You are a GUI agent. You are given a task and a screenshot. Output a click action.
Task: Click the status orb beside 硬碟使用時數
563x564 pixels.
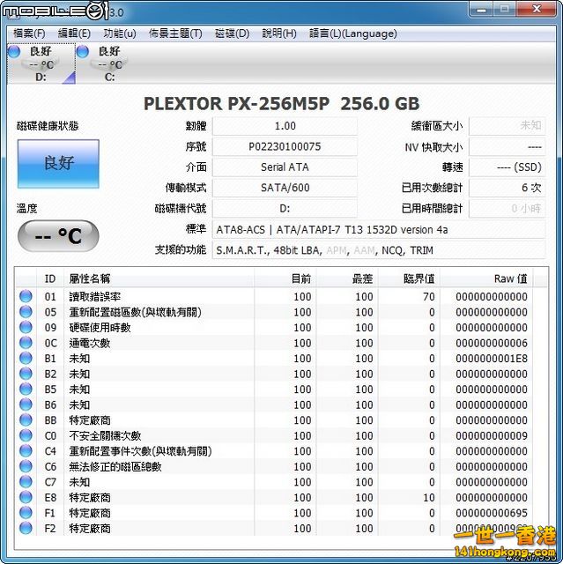(26, 328)
